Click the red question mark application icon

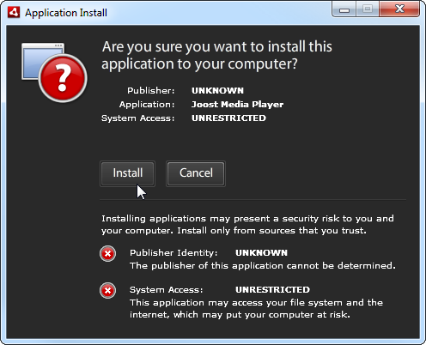pos(54,72)
